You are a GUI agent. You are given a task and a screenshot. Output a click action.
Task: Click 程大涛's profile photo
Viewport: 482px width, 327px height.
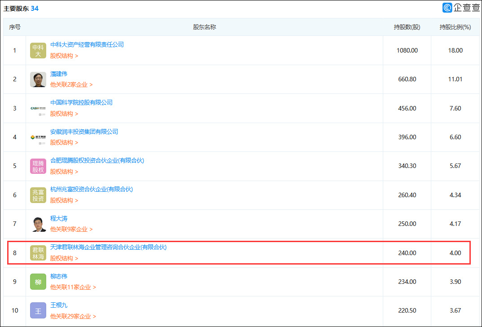[38, 224]
